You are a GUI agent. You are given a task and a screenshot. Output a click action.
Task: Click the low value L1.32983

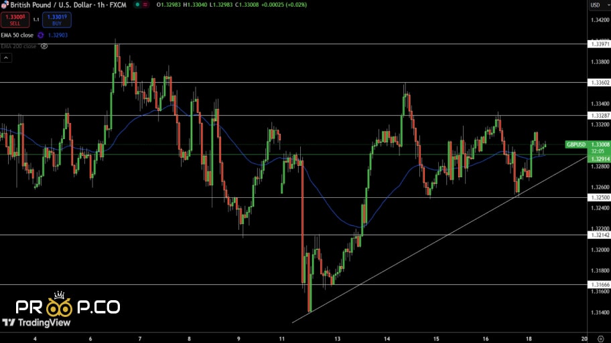coord(221,5)
